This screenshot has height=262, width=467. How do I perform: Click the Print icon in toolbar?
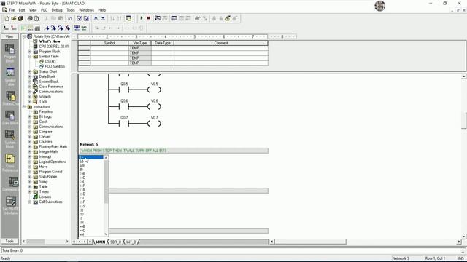[30, 18]
